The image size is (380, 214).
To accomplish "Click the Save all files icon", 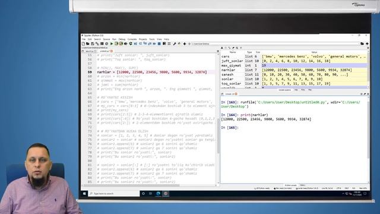I will click(97, 43).
